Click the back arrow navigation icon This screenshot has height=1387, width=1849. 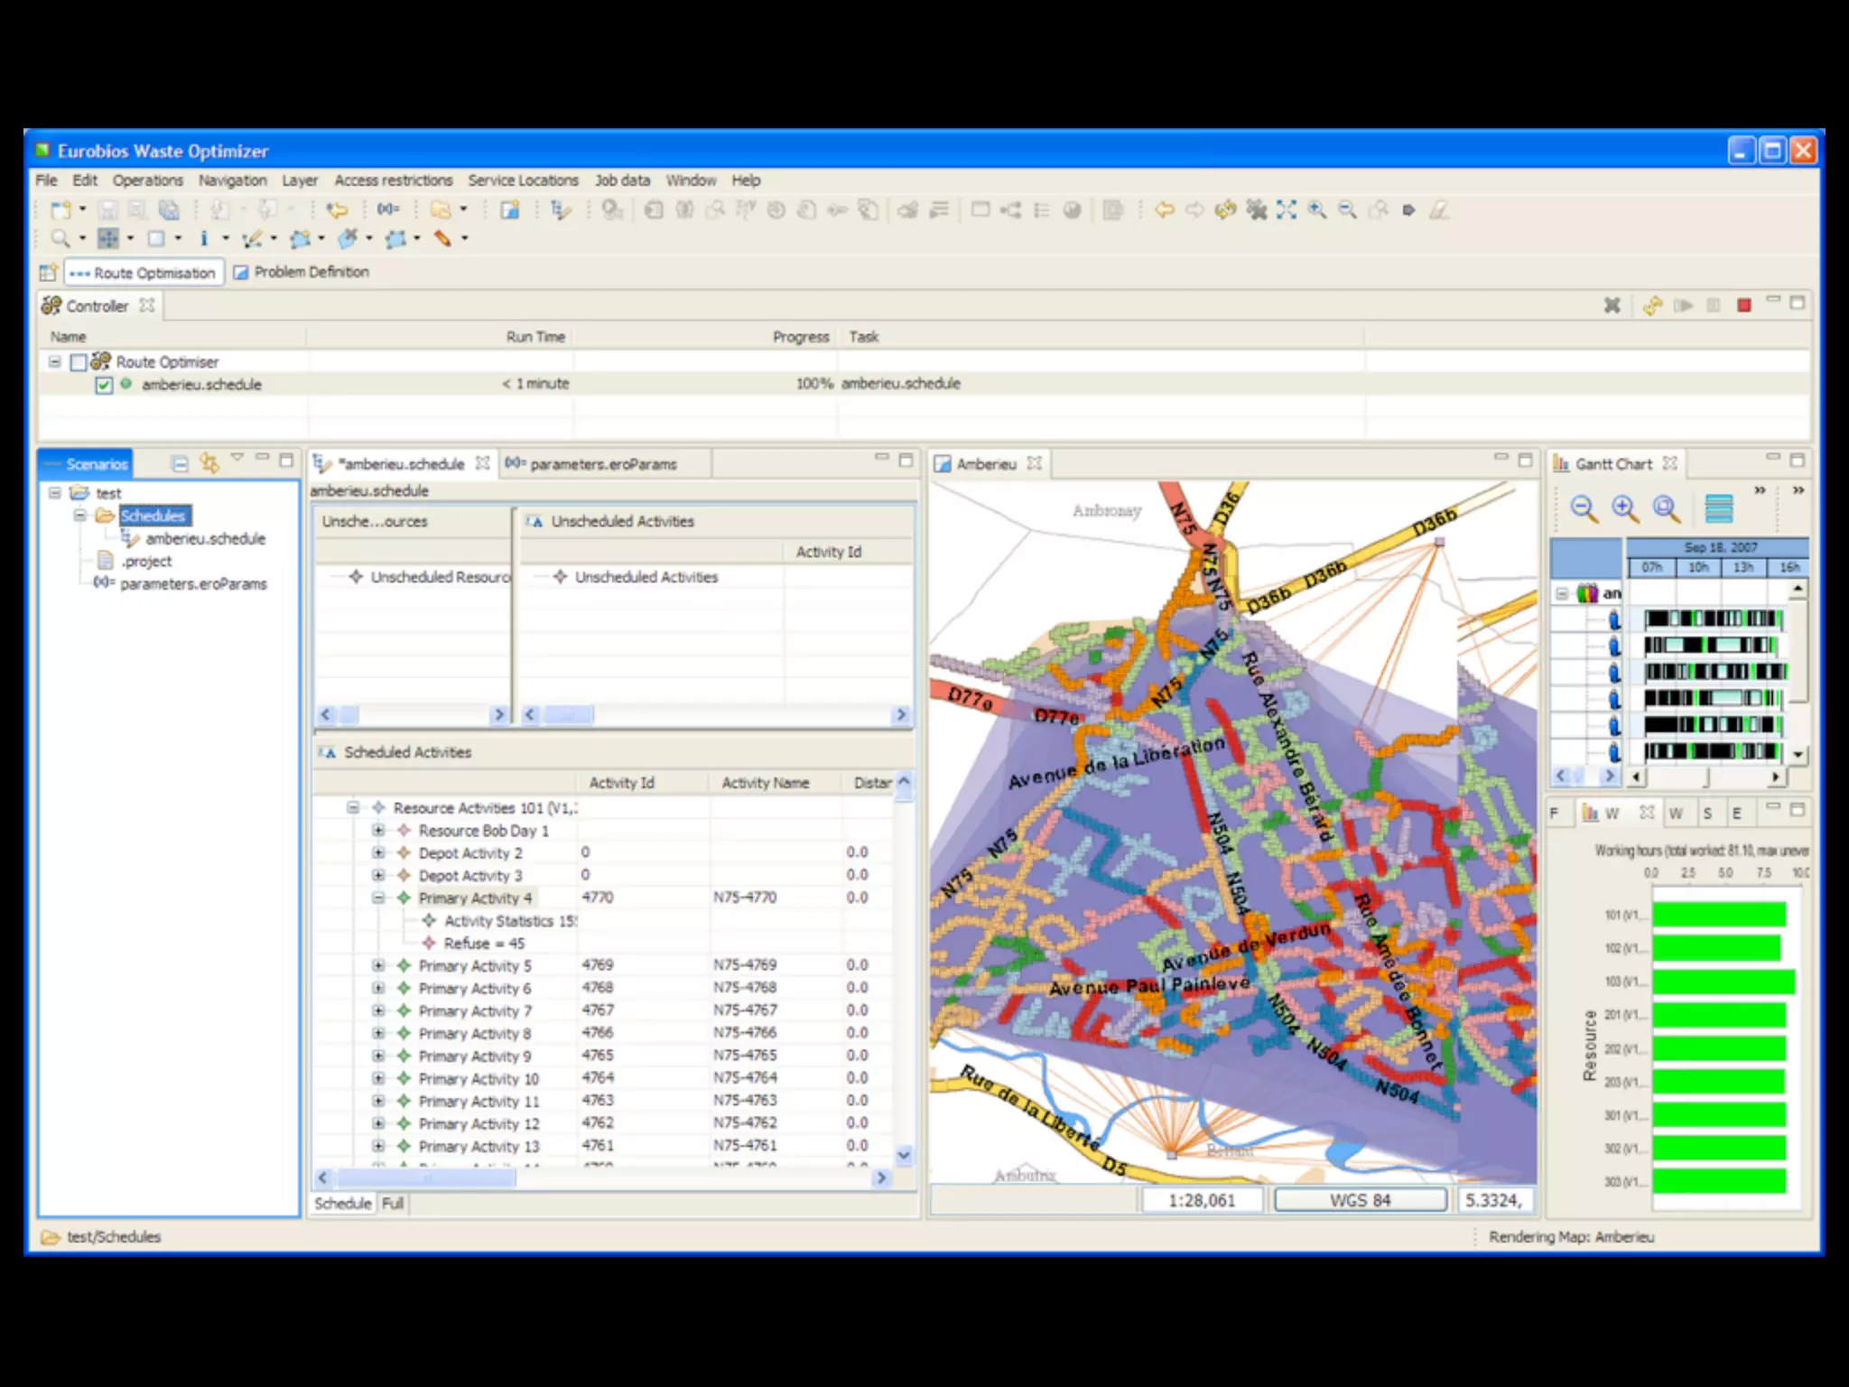[x=1165, y=210]
